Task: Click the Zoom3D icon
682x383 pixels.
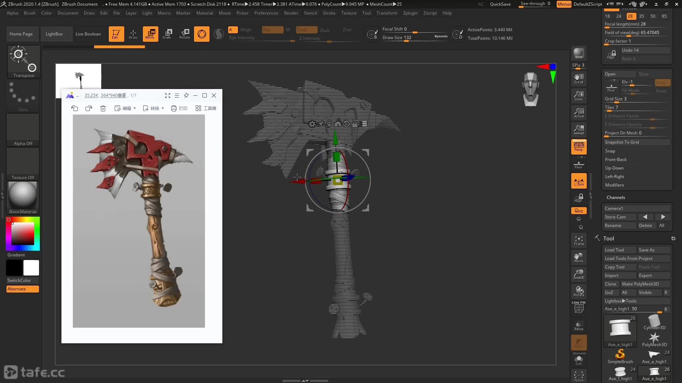Action: click(579, 274)
